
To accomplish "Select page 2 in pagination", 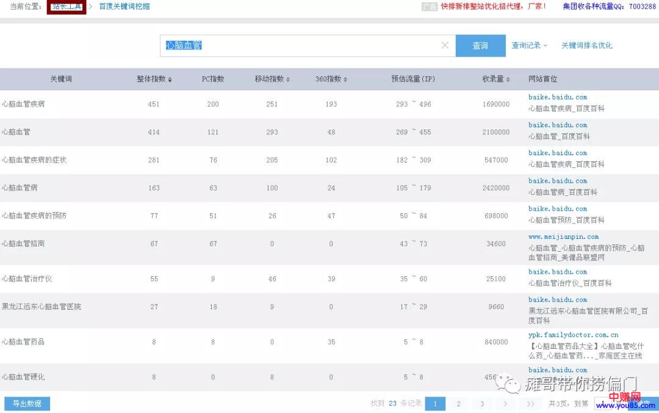I will pos(458,404).
